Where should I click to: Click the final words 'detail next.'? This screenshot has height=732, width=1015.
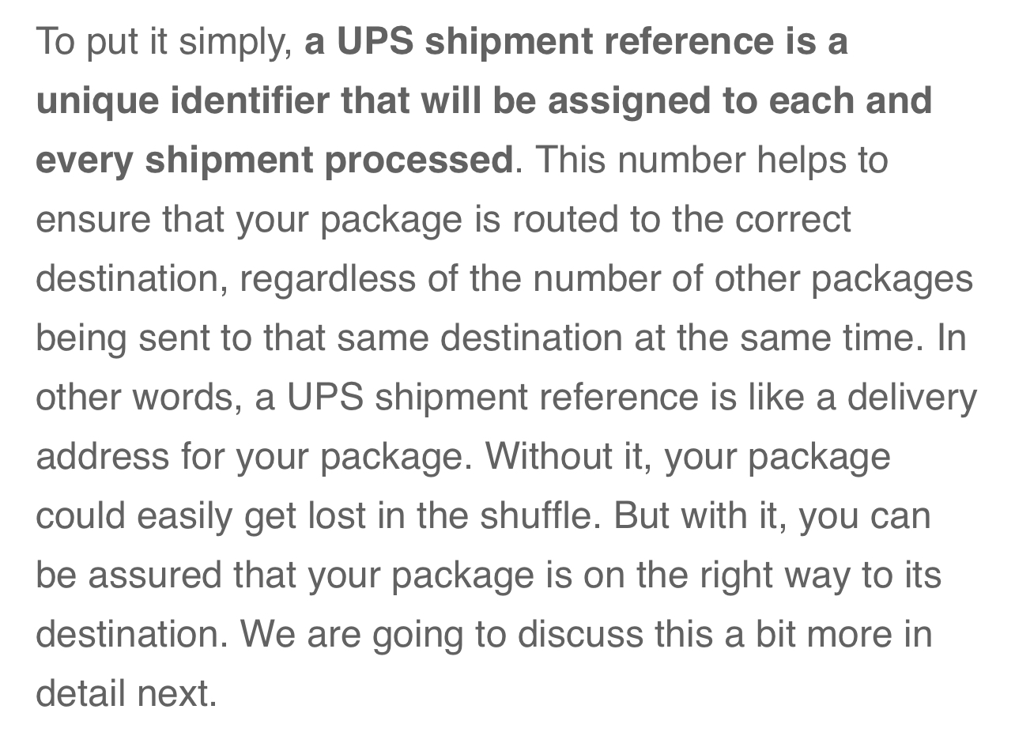(x=126, y=694)
